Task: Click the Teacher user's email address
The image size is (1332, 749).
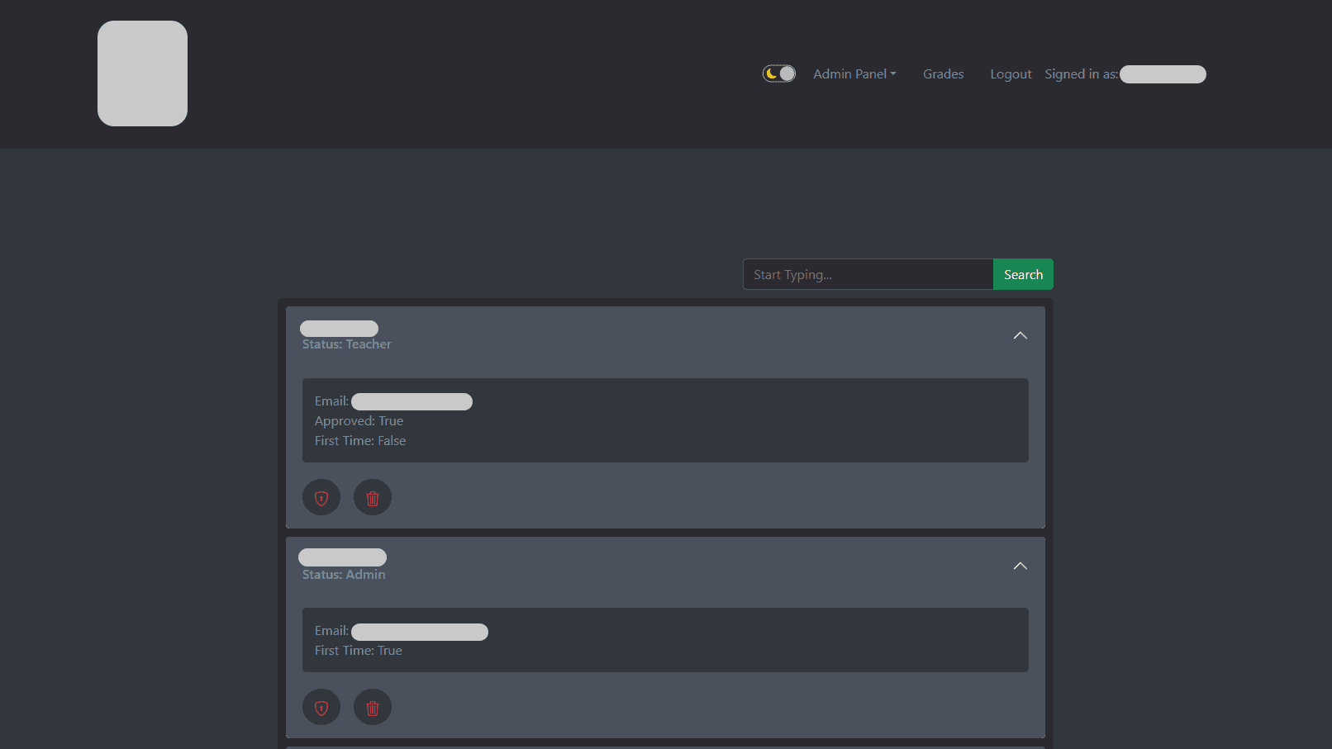Action: tap(411, 401)
